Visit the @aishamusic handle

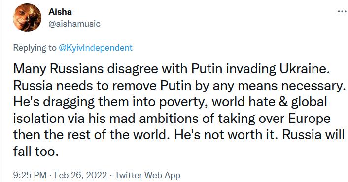point(74,24)
